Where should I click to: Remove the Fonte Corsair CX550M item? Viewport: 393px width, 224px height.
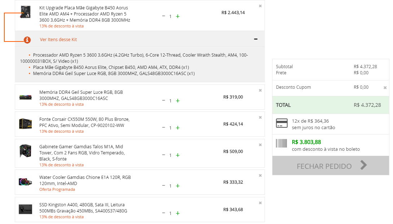click(260, 118)
